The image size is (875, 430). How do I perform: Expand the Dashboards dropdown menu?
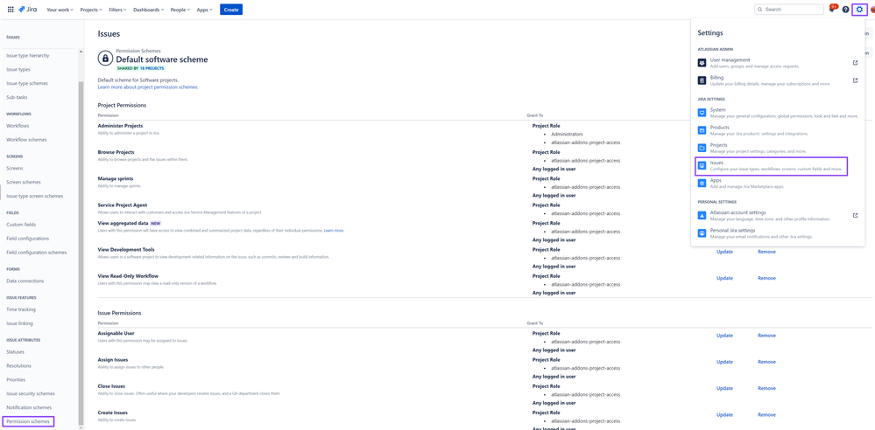click(148, 10)
